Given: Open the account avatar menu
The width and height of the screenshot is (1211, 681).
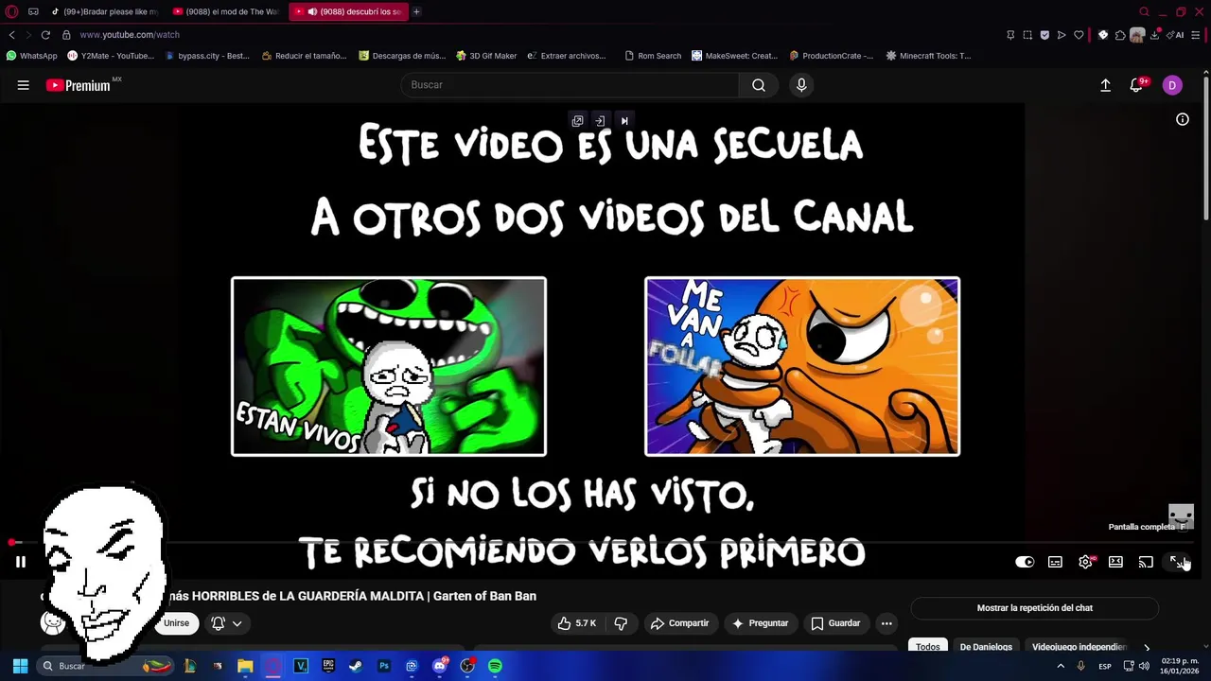Looking at the screenshot, I should click(1172, 85).
